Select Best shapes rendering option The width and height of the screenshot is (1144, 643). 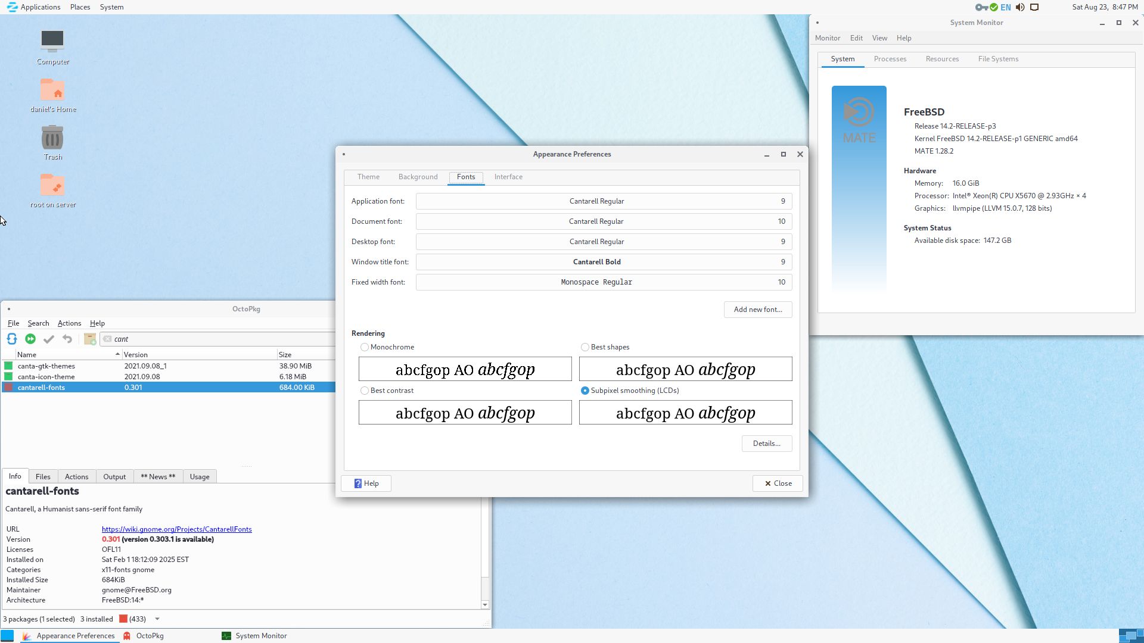pyautogui.click(x=585, y=347)
